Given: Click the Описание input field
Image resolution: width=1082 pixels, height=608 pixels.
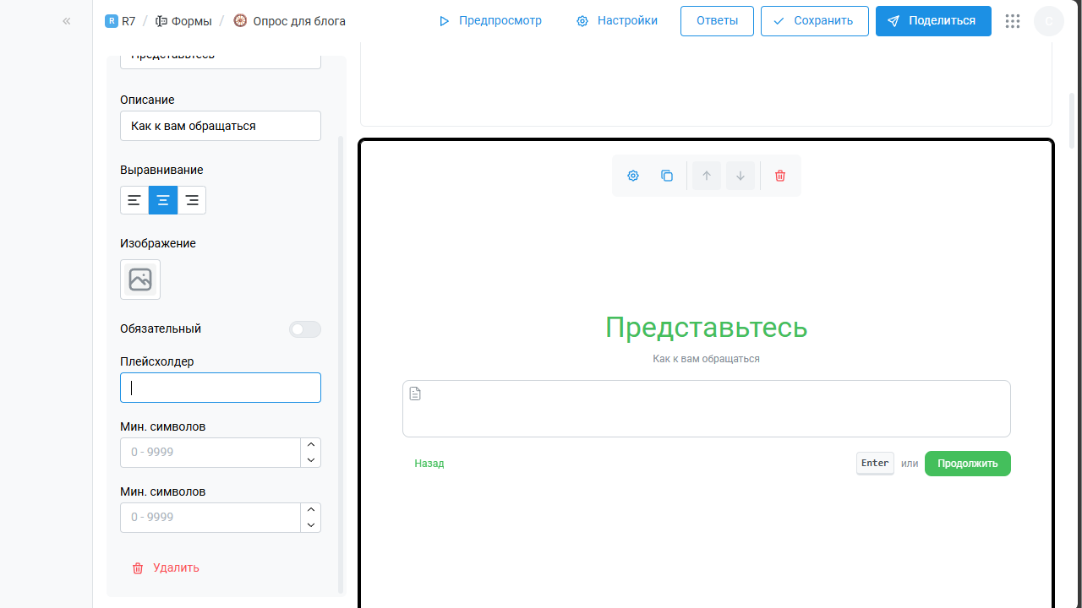Looking at the screenshot, I should tap(221, 126).
